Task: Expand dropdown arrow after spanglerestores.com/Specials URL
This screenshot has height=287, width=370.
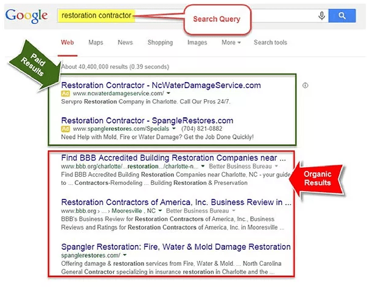Action: point(174,128)
